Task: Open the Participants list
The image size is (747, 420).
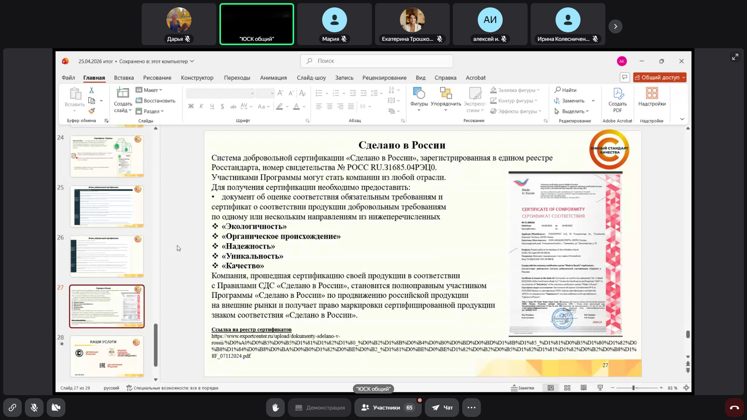Action: coord(388,408)
